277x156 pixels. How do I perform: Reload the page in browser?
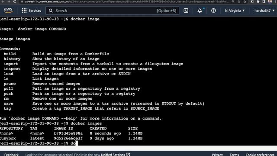point(15,2)
